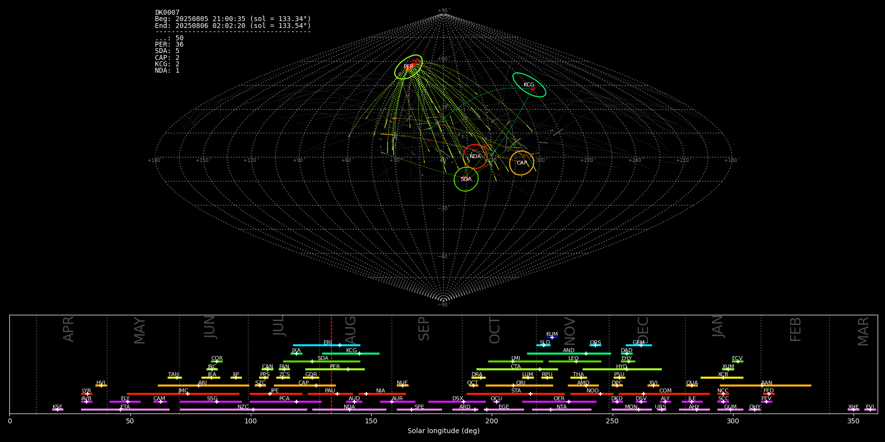Click the cyan GEM shower bar
Screen dimensions: 885x442
pos(639,345)
